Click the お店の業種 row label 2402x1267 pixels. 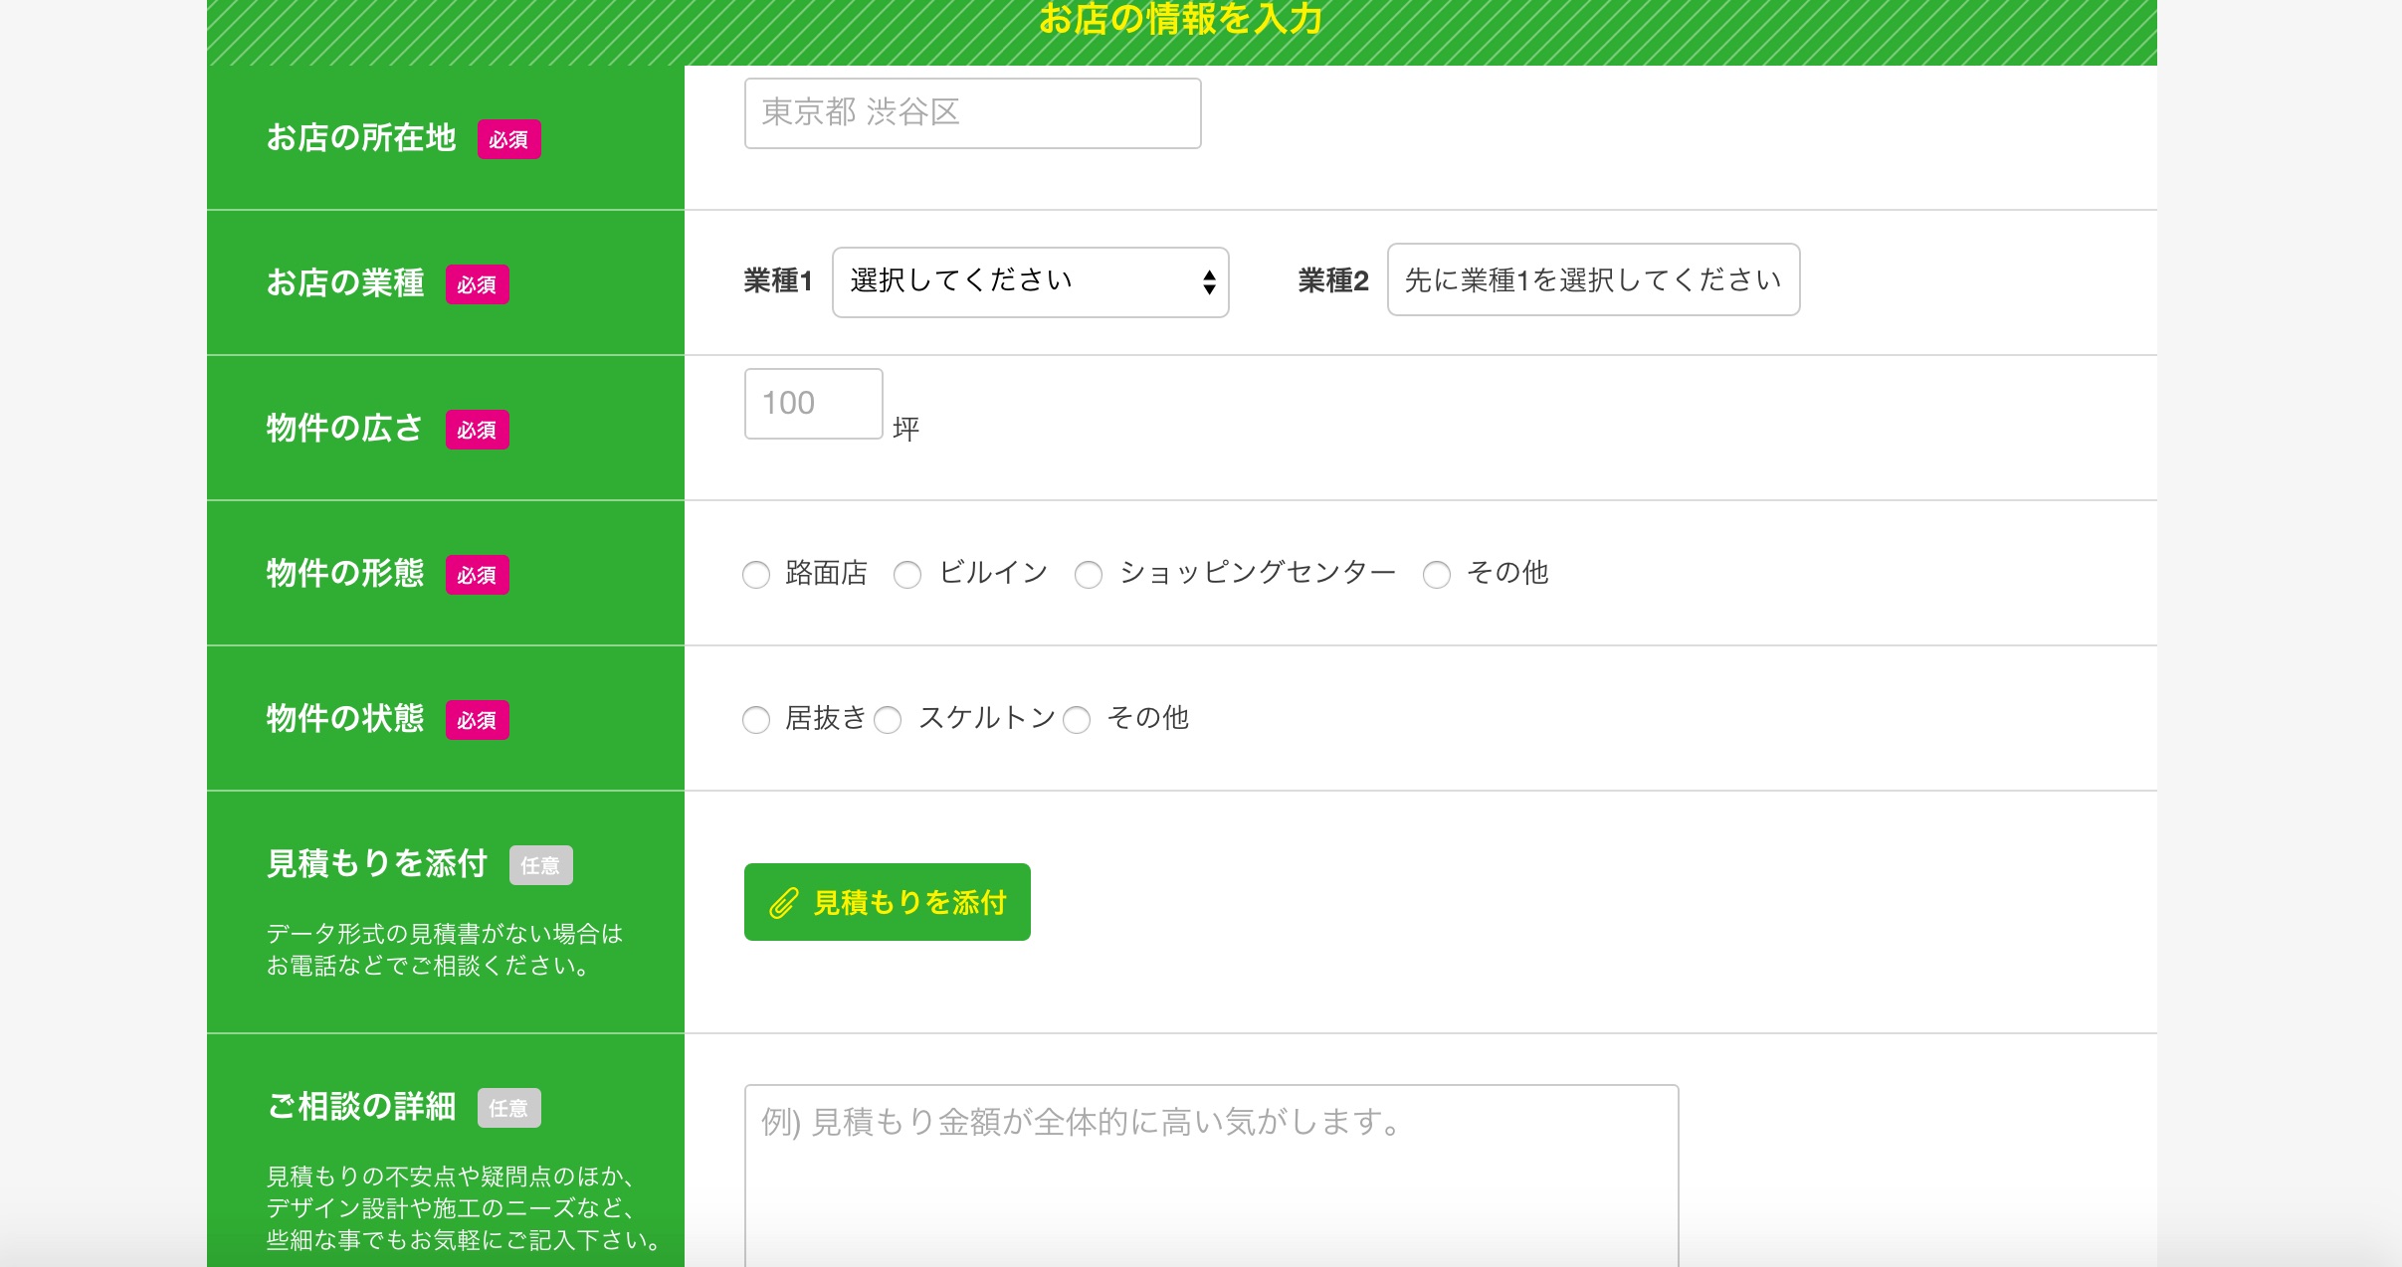click(344, 282)
